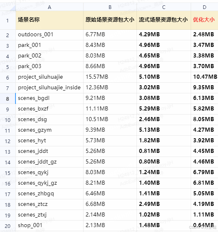Viewport: 218px width, 232px height.
Task: Select cell 5.29MB
Action: pos(164,109)
